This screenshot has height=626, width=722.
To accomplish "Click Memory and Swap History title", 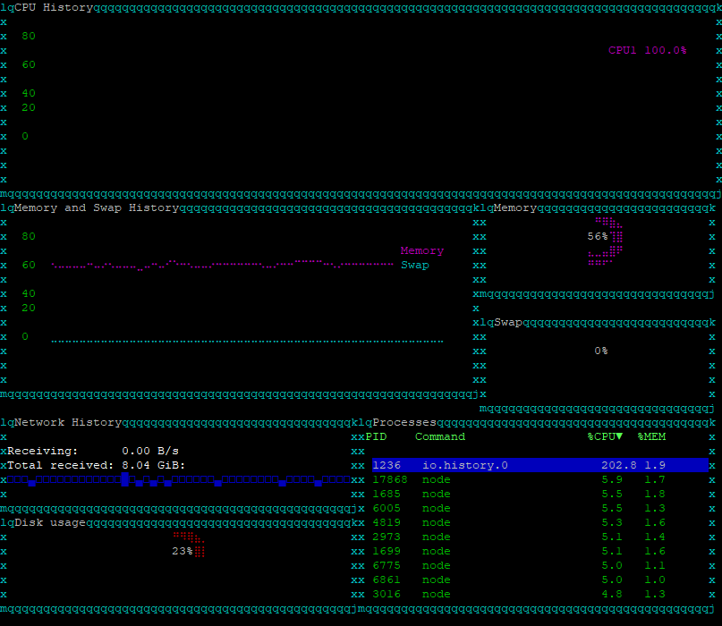I will coord(97,207).
